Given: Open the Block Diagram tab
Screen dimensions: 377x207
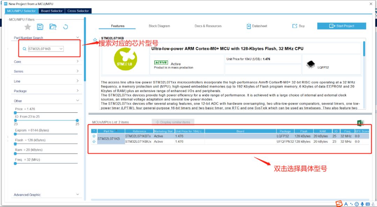Looking at the screenshot, I should pyautogui.click(x=159, y=26).
